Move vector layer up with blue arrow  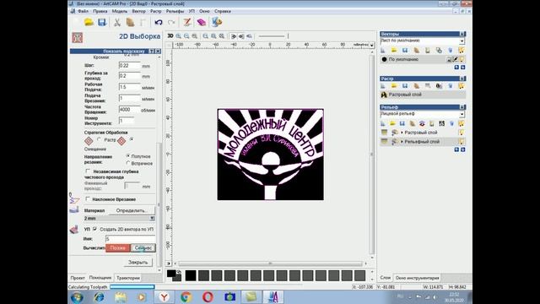tap(456, 68)
